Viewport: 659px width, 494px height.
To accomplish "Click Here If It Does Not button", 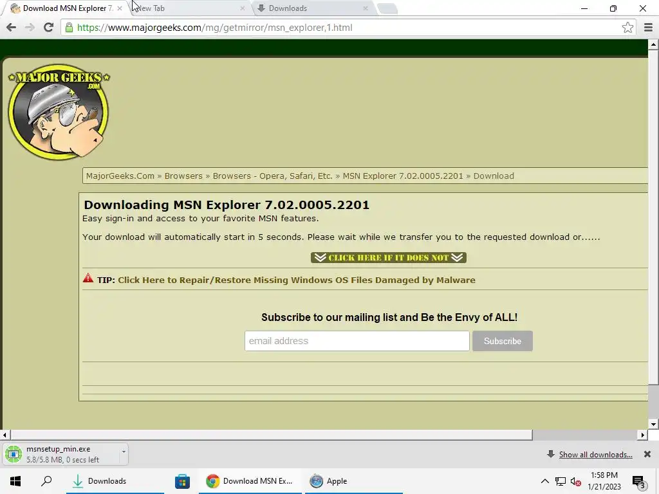I will pyautogui.click(x=388, y=257).
